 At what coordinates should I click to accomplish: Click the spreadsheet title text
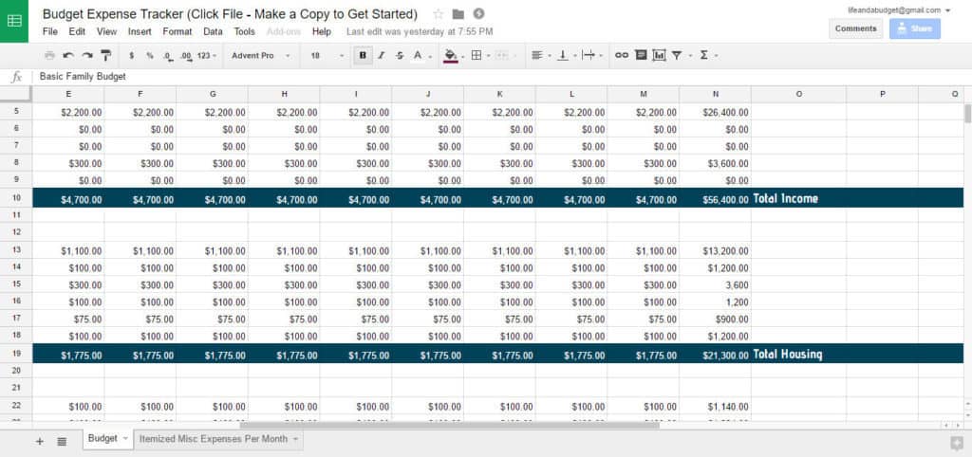230,14
